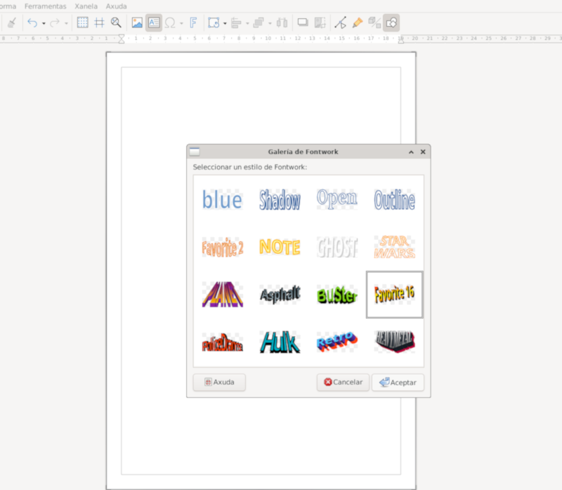Open the Ferramentas menu
Viewport: 562px width, 490px height.
(x=45, y=6)
